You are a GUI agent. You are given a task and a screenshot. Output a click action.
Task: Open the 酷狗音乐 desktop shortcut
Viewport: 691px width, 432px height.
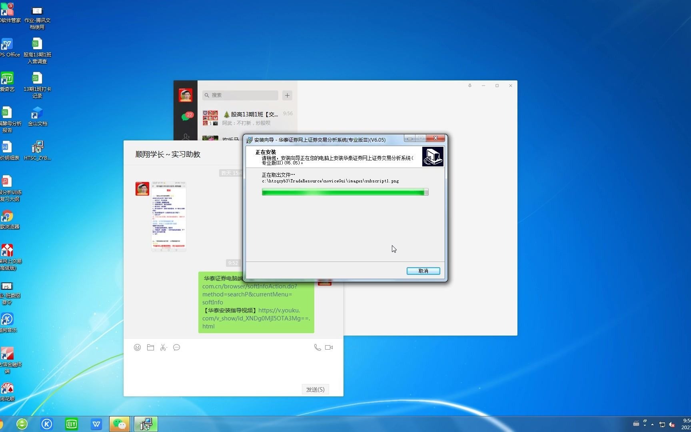(x=8, y=323)
